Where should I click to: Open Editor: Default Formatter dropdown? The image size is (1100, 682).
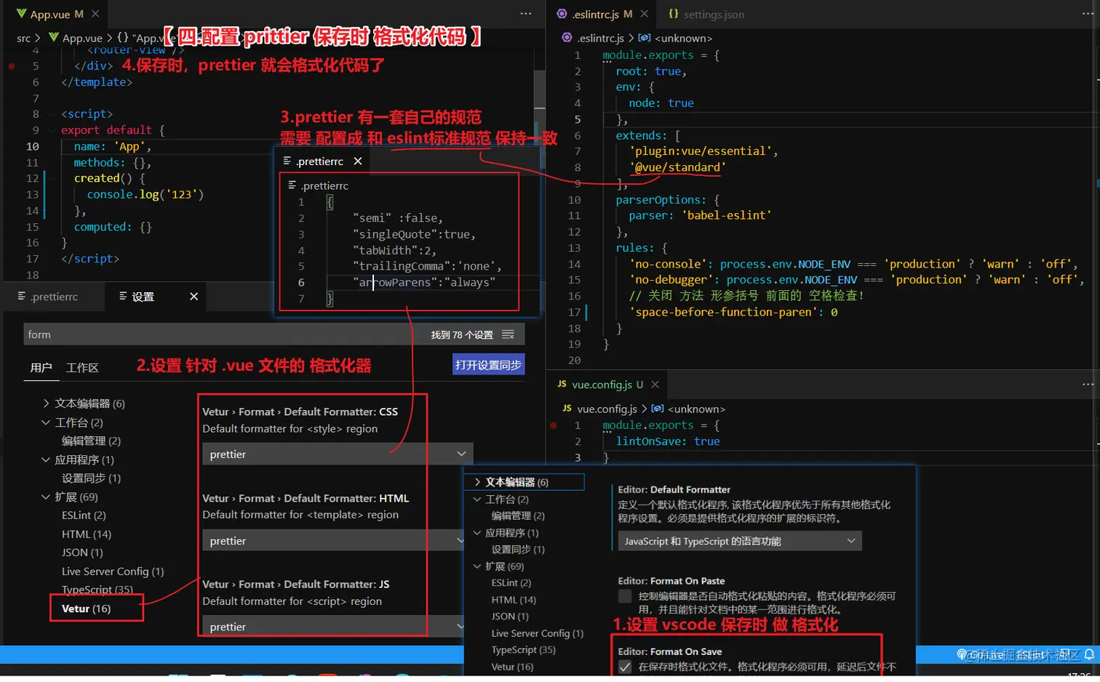coord(740,541)
